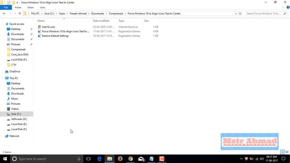This screenshot has width=290, height=163.
Task: Select the Force Windows 10 to Align Icons registry file
Action: (65, 31)
